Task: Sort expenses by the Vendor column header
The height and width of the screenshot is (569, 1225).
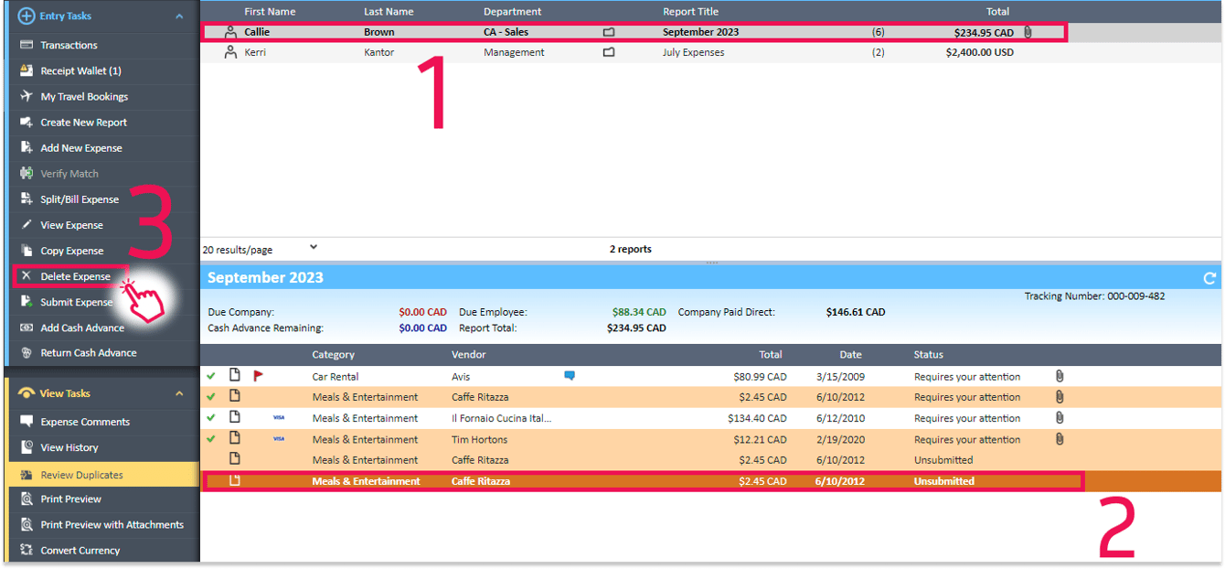Action: coord(468,354)
